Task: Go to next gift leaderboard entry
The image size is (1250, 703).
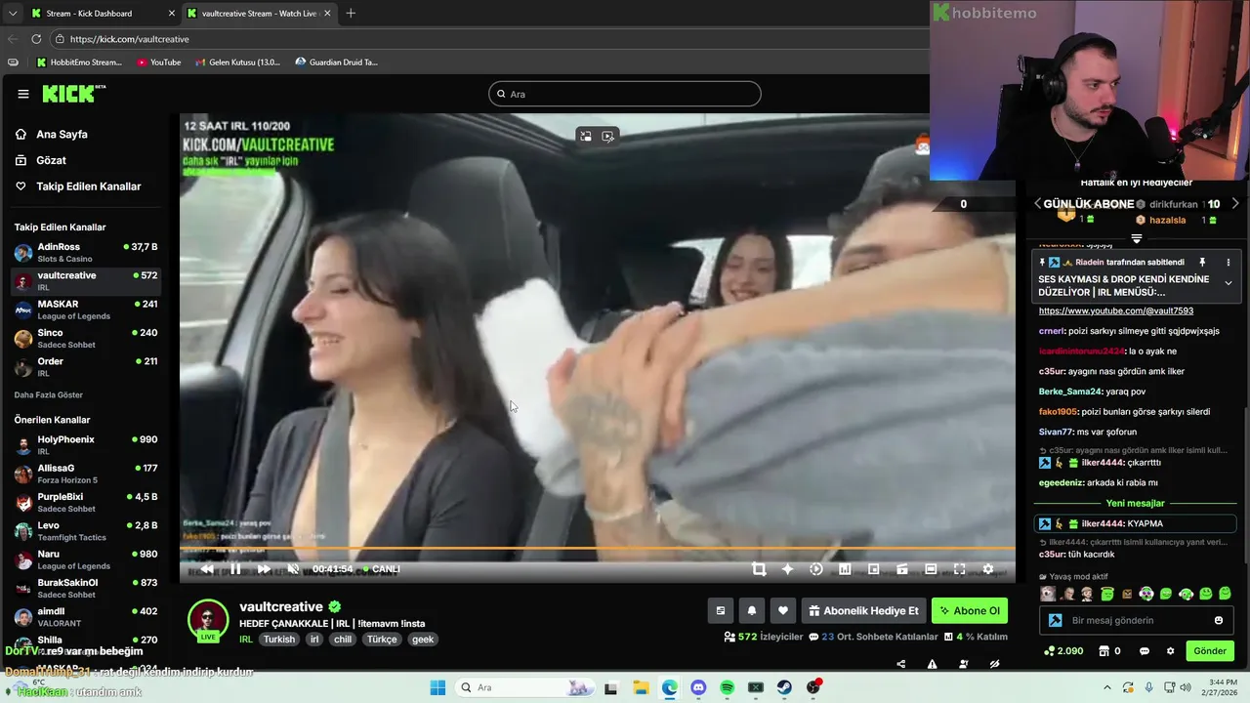Action: 1235,204
